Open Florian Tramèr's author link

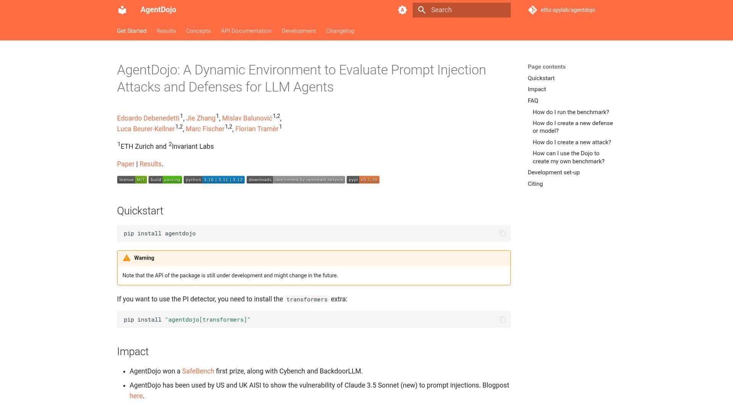[x=257, y=129]
